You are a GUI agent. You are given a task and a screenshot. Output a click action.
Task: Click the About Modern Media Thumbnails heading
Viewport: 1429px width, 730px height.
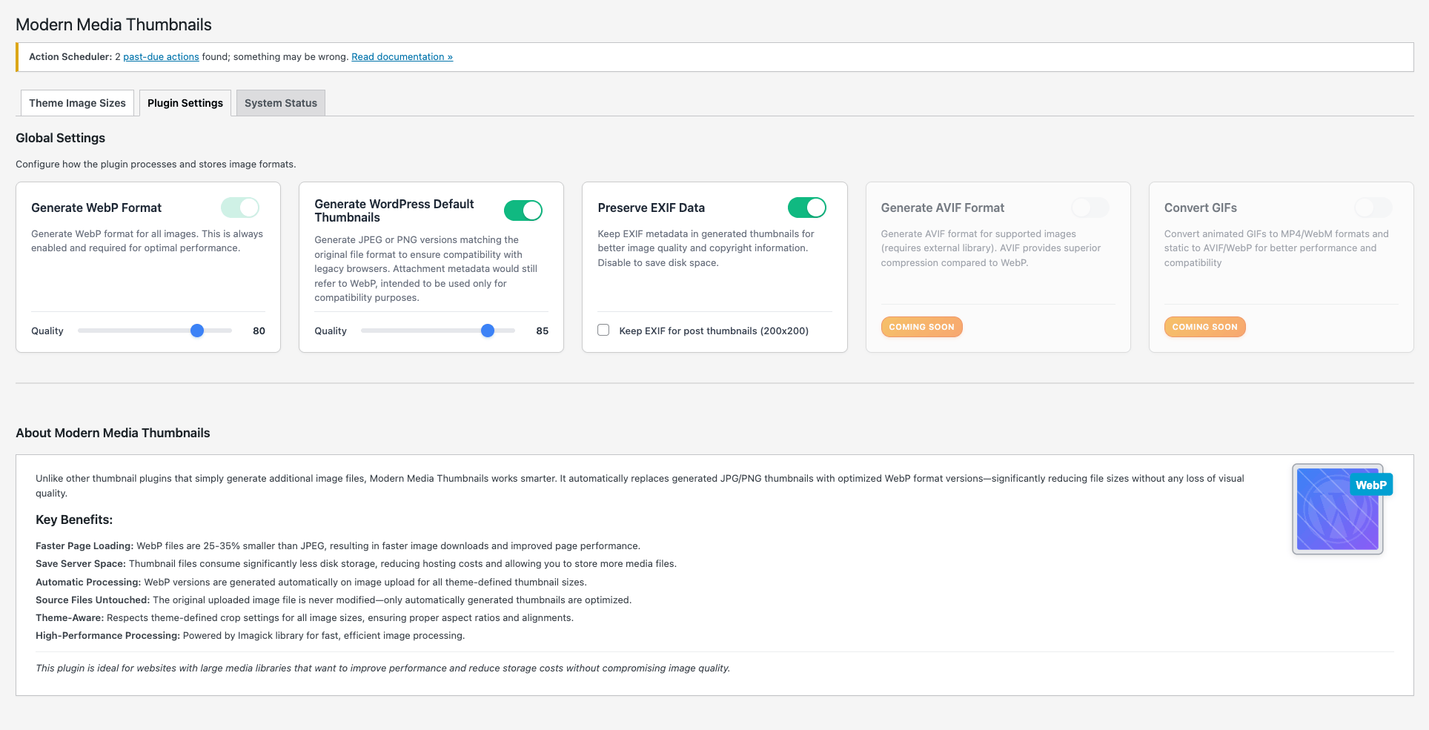(x=113, y=433)
